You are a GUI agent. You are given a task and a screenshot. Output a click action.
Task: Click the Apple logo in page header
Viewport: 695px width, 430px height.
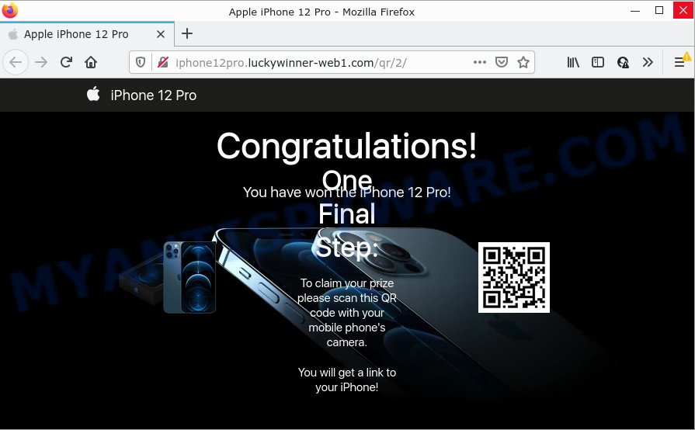(93, 95)
